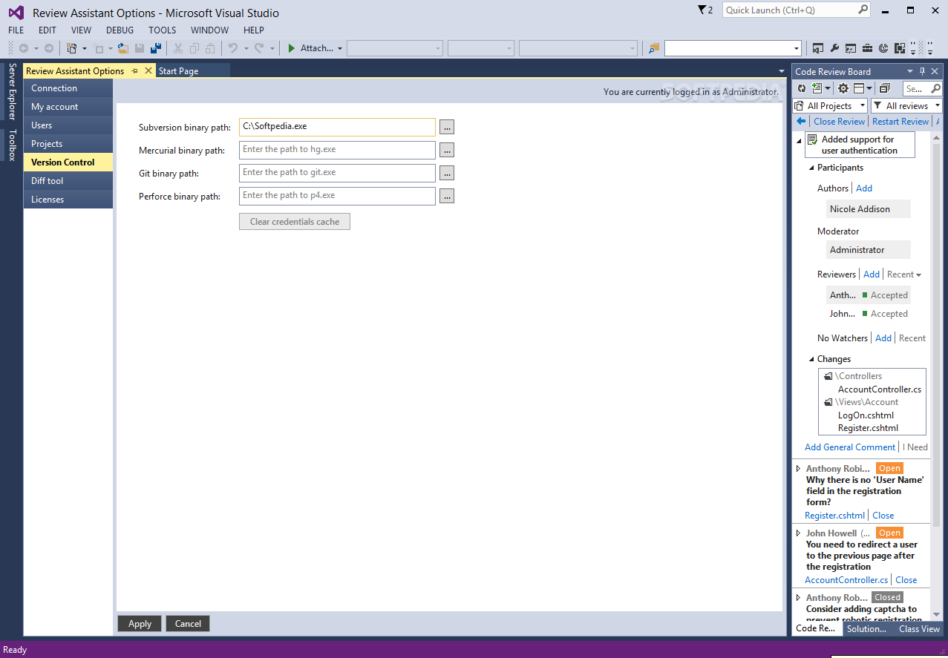Image resolution: width=948 pixels, height=658 pixels.
Task: Open the EDIT menu
Action: tap(48, 30)
